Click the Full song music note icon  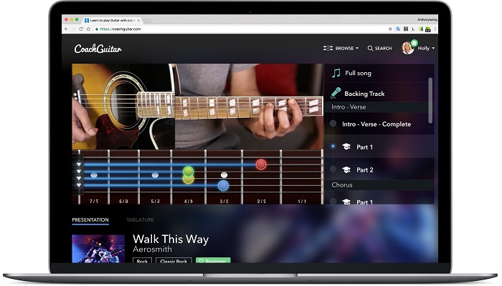coord(336,73)
